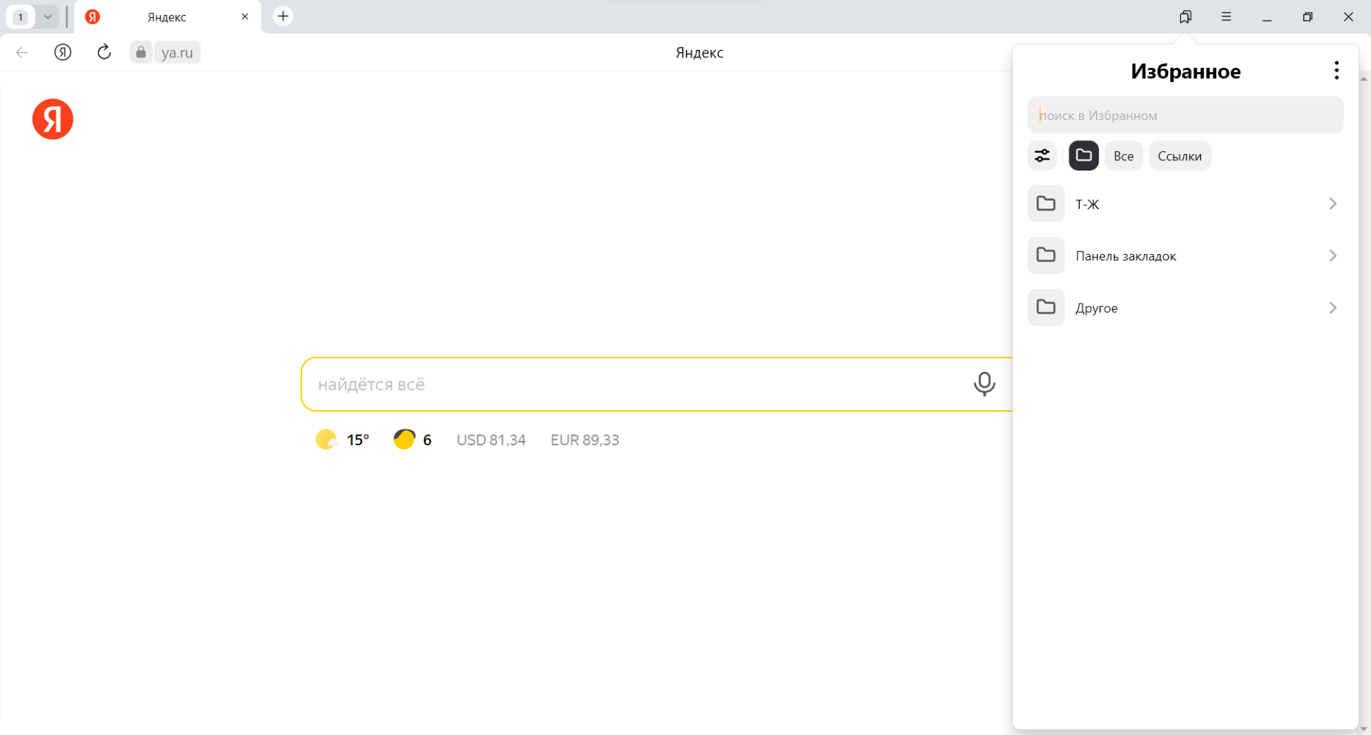This screenshot has width=1371, height=735.
Task: Open the Другое folder
Action: (1185, 308)
